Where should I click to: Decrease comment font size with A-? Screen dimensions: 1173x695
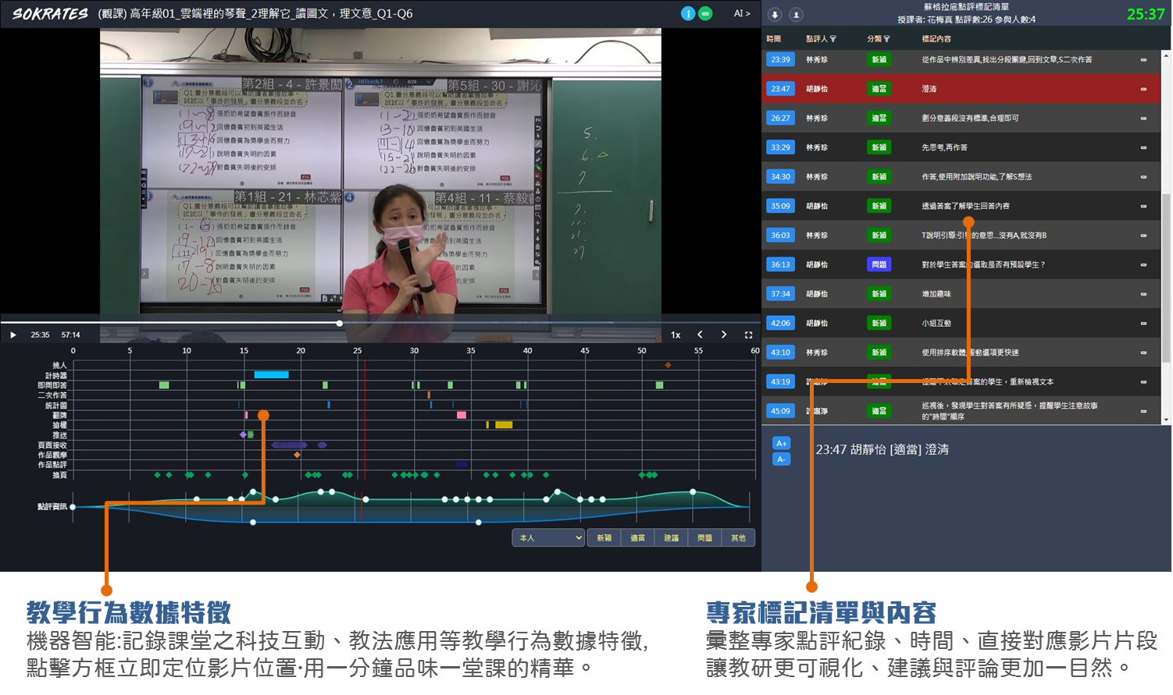click(x=781, y=459)
